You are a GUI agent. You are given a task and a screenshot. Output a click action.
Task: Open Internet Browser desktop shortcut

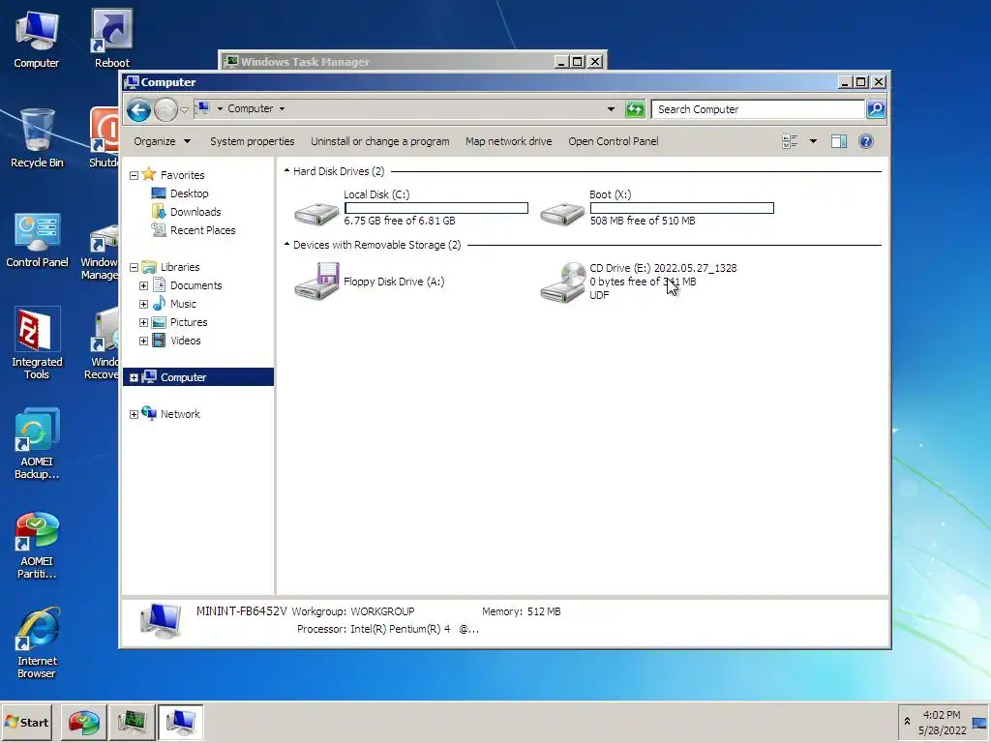pyautogui.click(x=37, y=642)
